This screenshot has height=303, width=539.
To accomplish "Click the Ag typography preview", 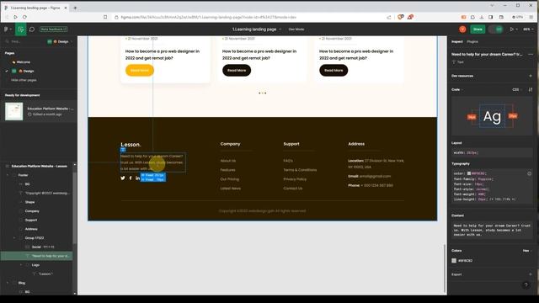I will 492,117.
